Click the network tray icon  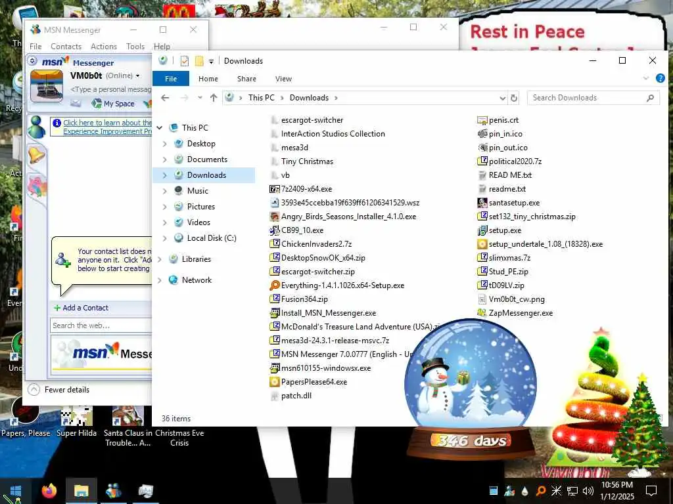click(572, 491)
